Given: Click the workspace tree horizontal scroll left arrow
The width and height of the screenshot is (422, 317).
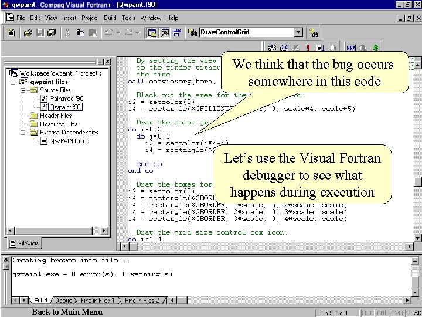Looking at the screenshot, I should point(11,231).
